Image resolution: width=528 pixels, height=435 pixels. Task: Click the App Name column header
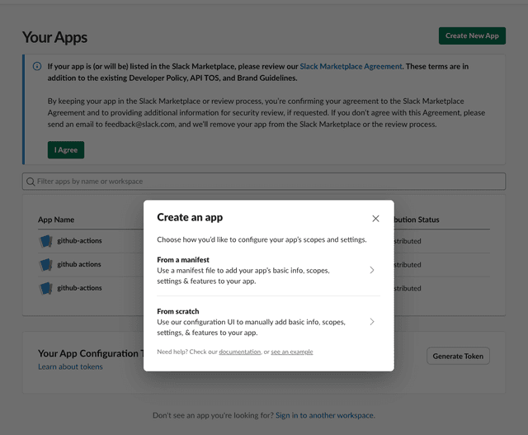[56, 220]
